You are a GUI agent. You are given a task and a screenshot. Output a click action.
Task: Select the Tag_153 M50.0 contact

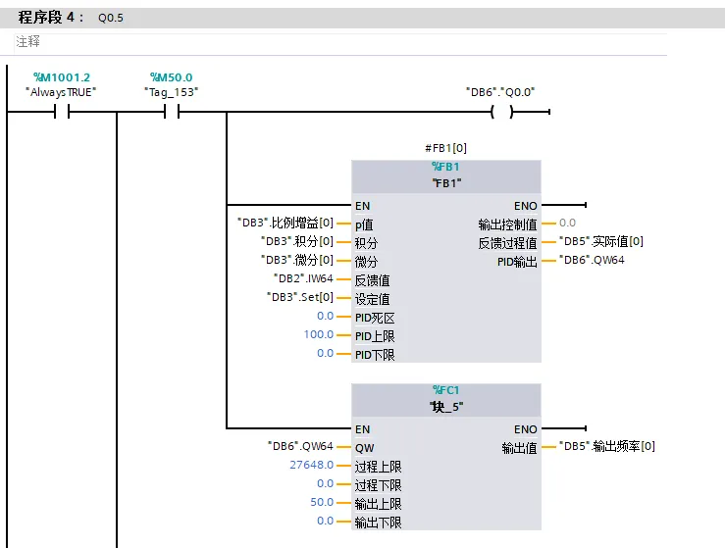point(172,112)
